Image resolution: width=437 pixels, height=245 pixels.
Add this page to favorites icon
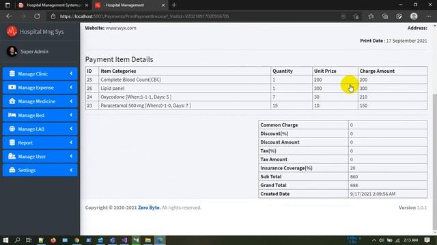356,16
